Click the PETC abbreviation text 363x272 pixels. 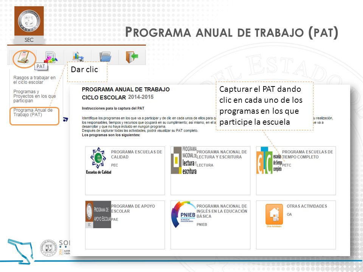click(287, 165)
